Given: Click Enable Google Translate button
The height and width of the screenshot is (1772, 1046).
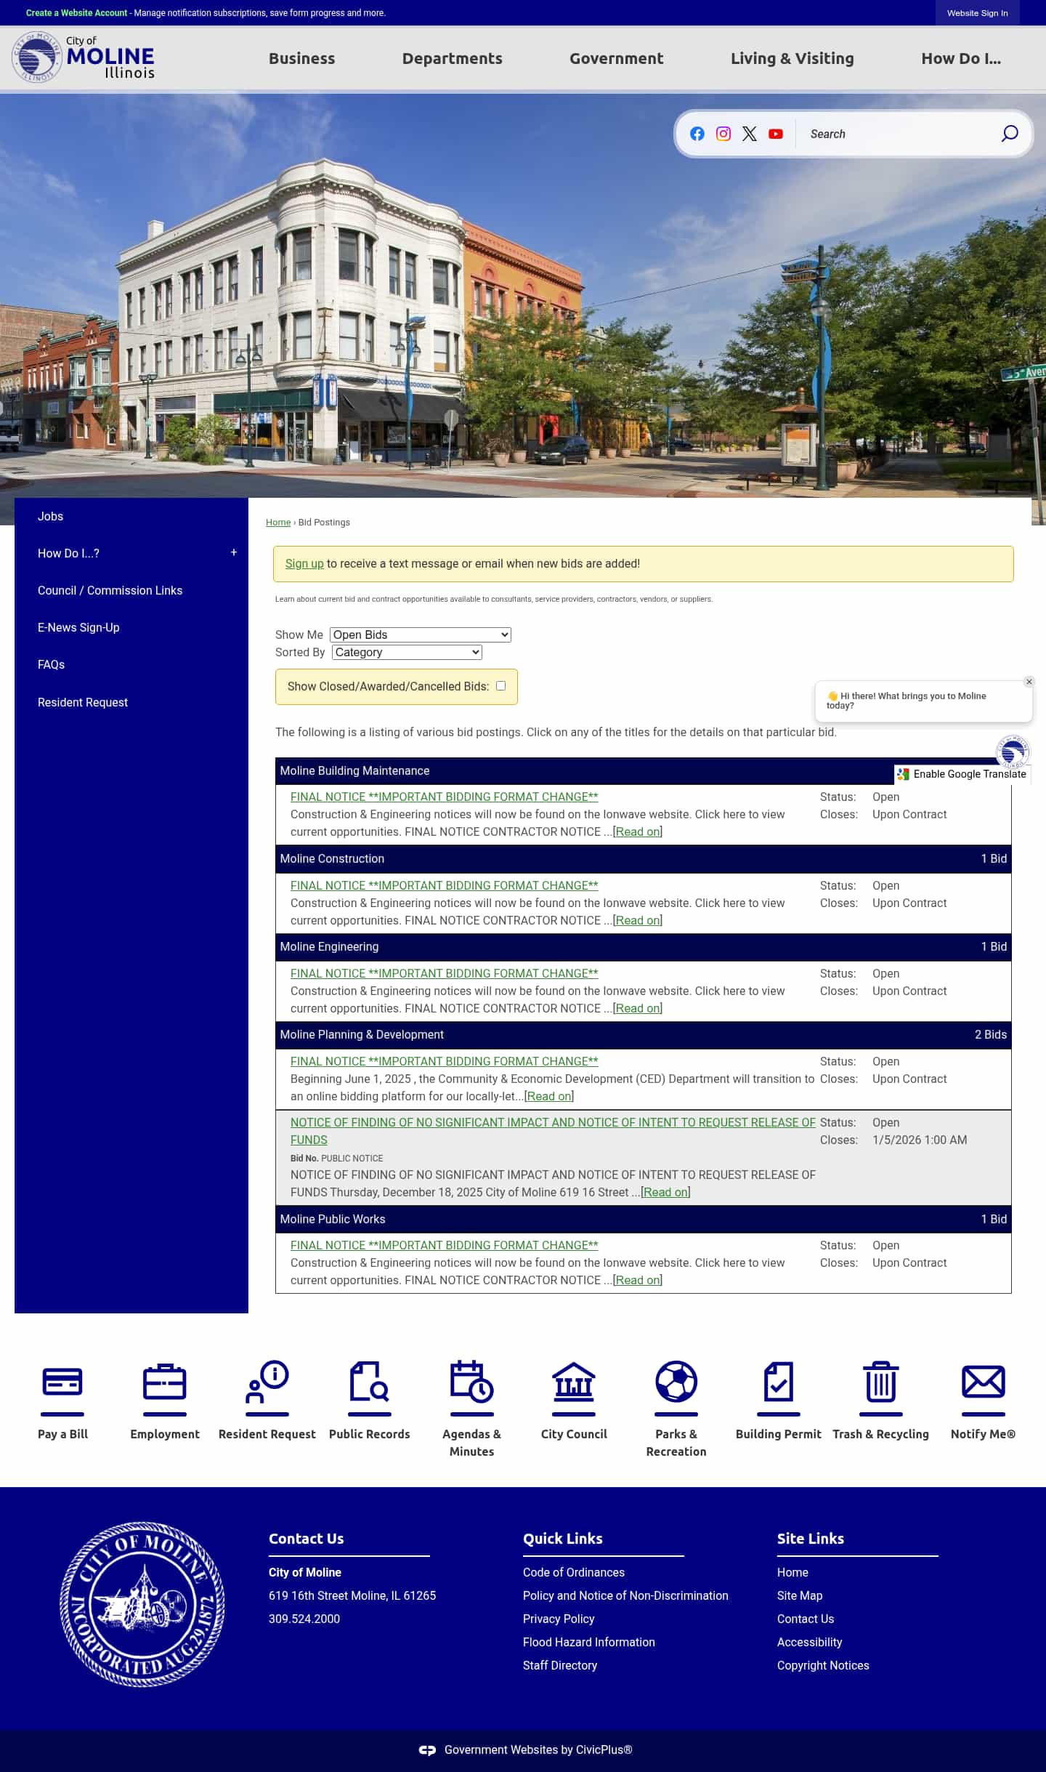Looking at the screenshot, I should coord(962,774).
